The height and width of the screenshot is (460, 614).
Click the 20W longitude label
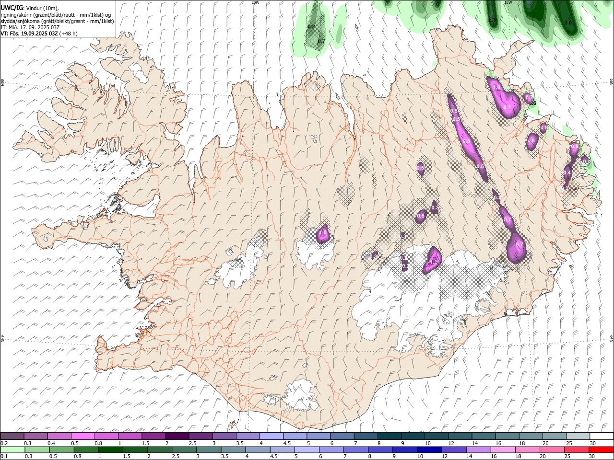[x=255, y=2]
